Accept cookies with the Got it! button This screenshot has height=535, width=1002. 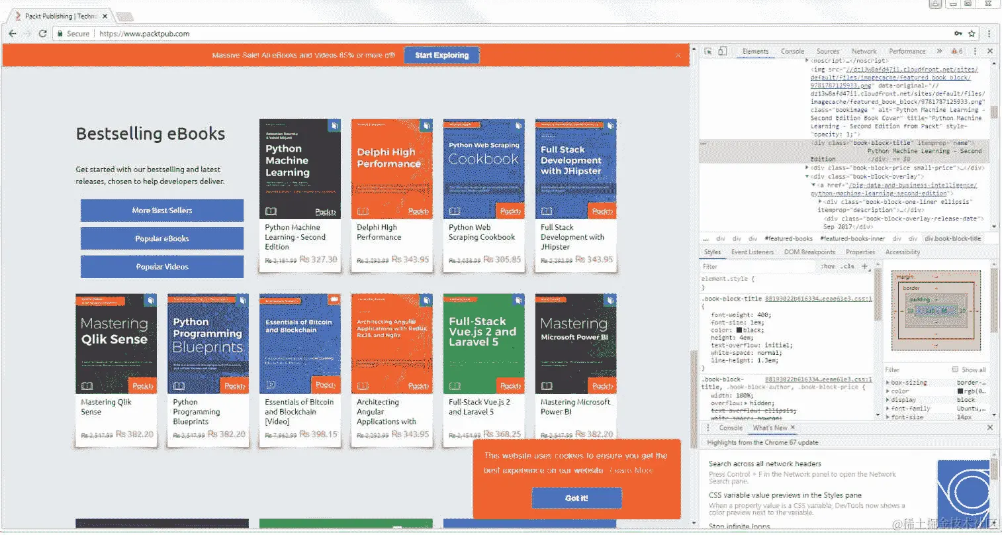click(x=576, y=498)
